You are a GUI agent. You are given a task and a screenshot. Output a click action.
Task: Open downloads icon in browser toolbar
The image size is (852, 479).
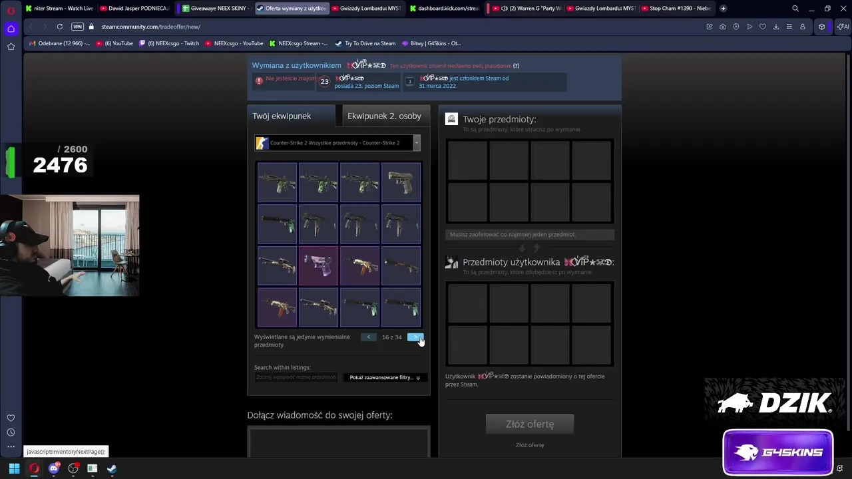pos(776,27)
